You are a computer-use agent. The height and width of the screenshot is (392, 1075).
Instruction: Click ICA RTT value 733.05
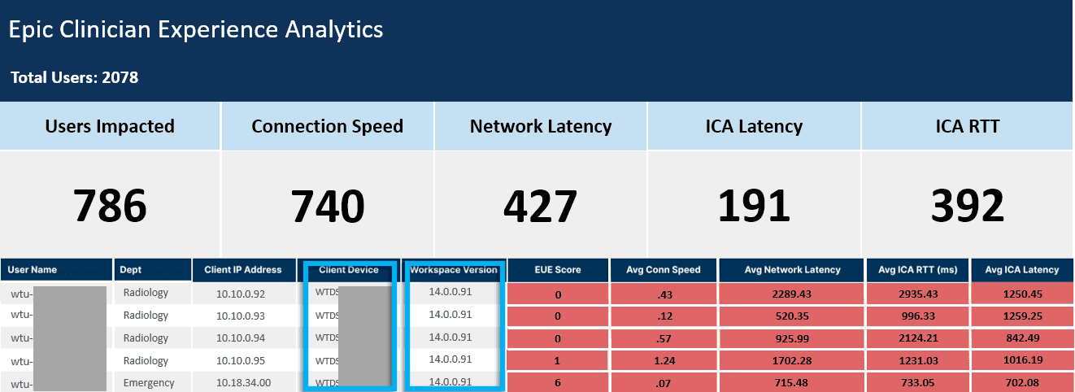pyautogui.click(x=918, y=383)
